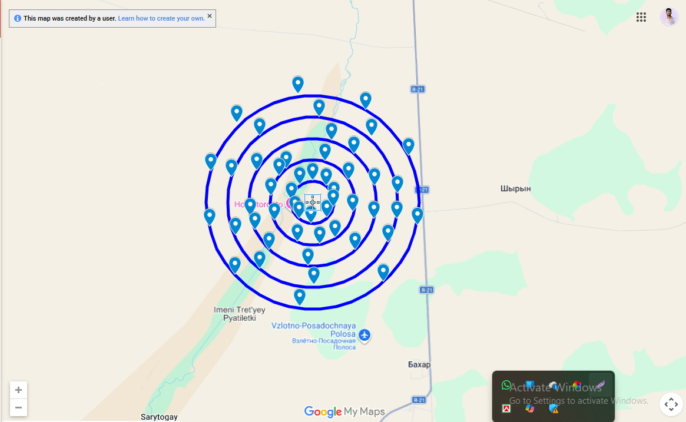Select the pink hotel marker near center
Viewport: 686px width, 422px height.
point(290,203)
